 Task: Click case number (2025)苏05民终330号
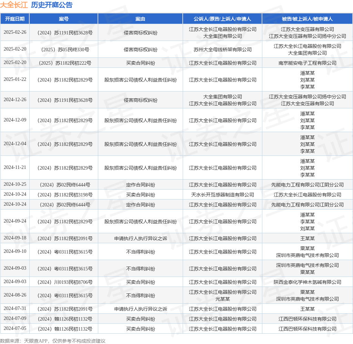tap(65, 50)
